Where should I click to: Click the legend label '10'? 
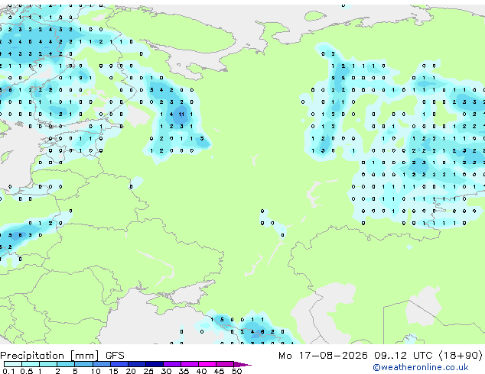(x=96, y=371)
